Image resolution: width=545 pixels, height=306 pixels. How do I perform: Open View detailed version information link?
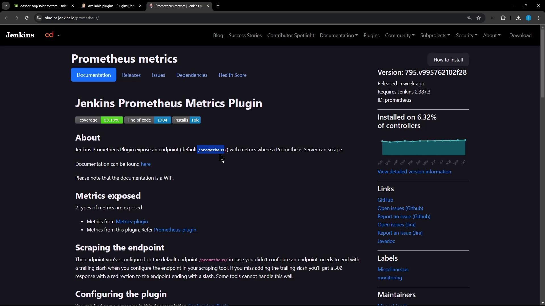click(414, 172)
